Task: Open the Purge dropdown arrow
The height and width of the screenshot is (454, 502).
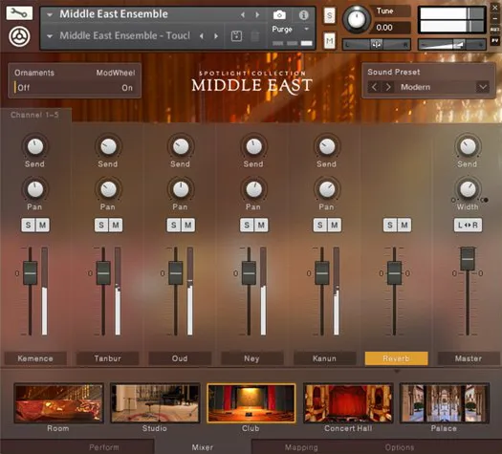Action: click(306, 29)
